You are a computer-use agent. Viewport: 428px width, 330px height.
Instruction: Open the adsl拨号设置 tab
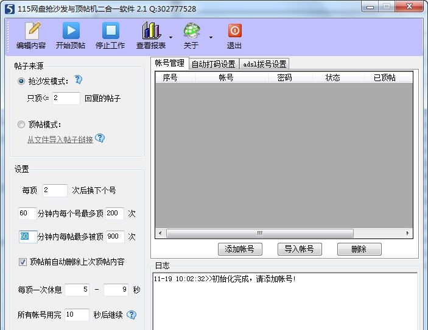coord(264,64)
